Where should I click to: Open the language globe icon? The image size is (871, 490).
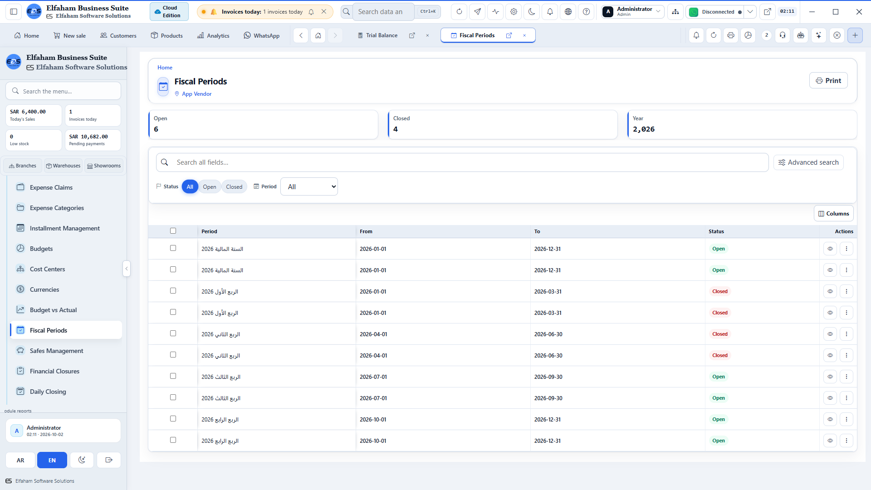(x=568, y=12)
